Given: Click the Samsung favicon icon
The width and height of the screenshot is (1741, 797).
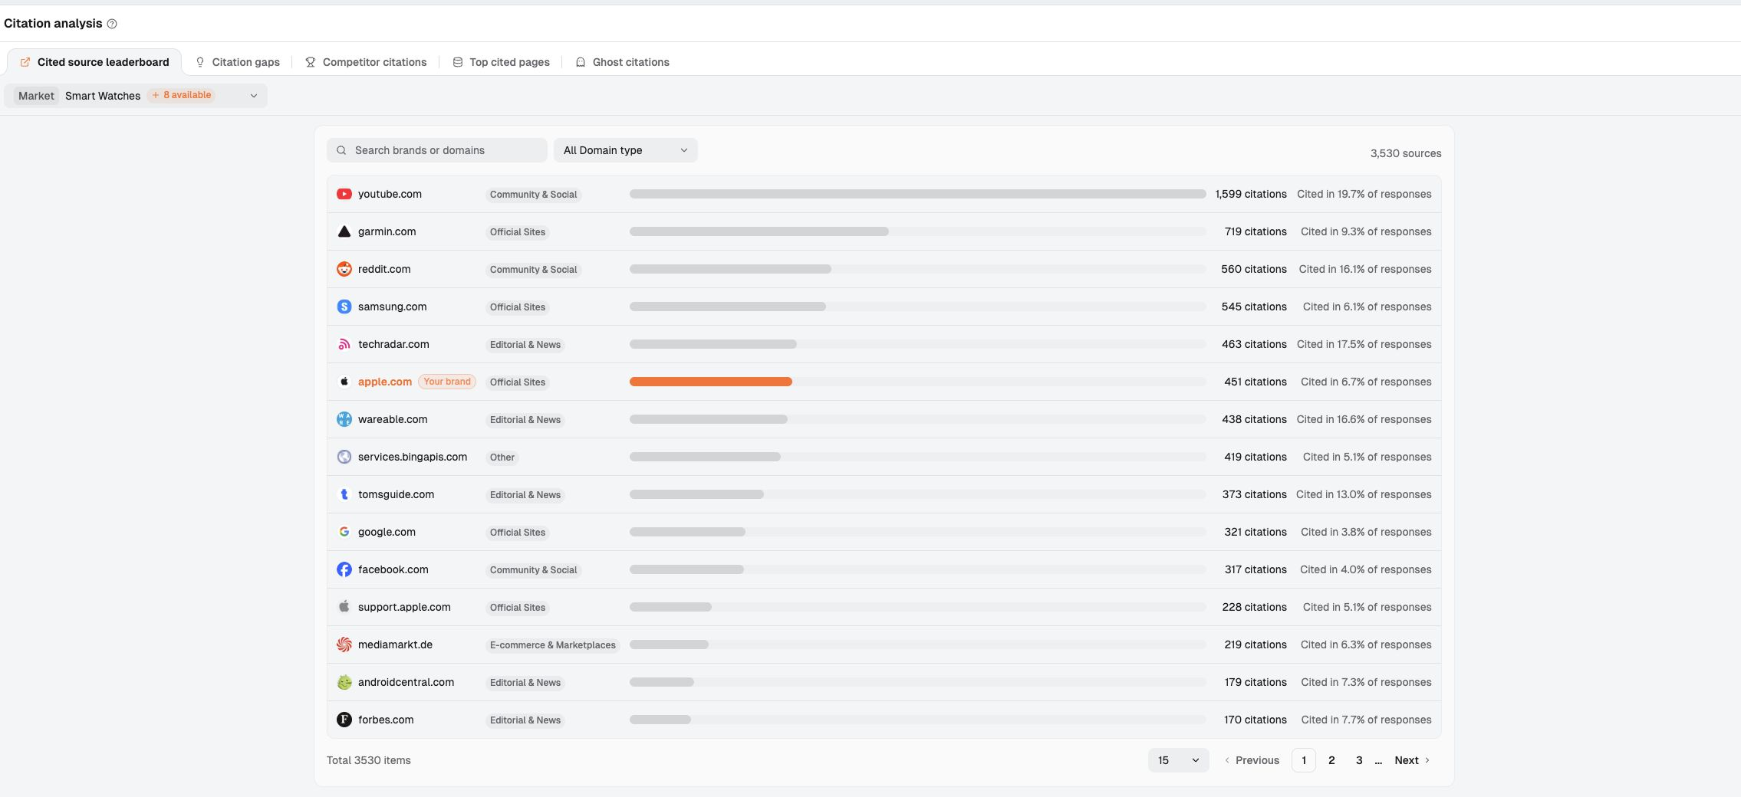Looking at the screenshot, I should [344, 307].
